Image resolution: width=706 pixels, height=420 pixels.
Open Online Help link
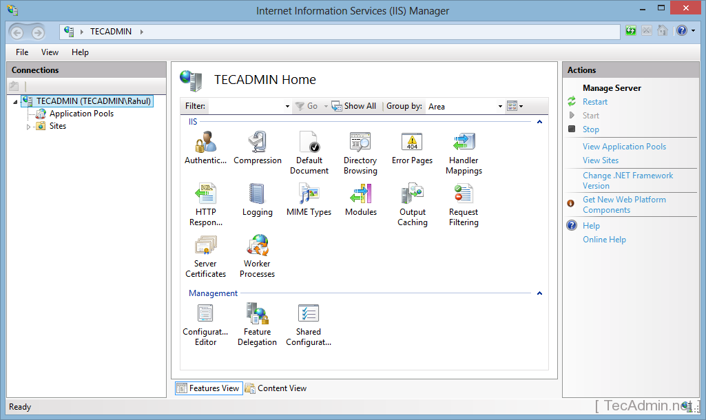coord(604,240)
